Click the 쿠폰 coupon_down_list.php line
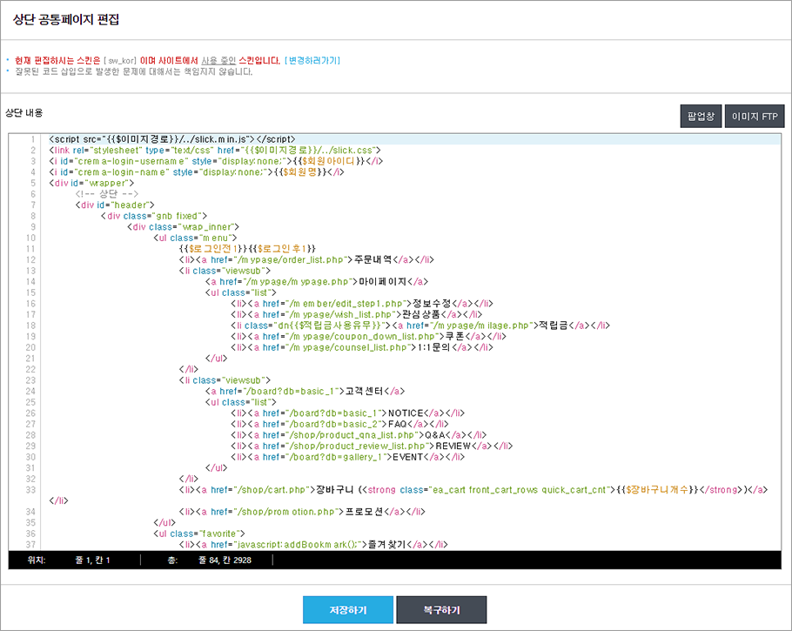The width and height of the screenshot is (792, 631). click(x=369, y=337)
